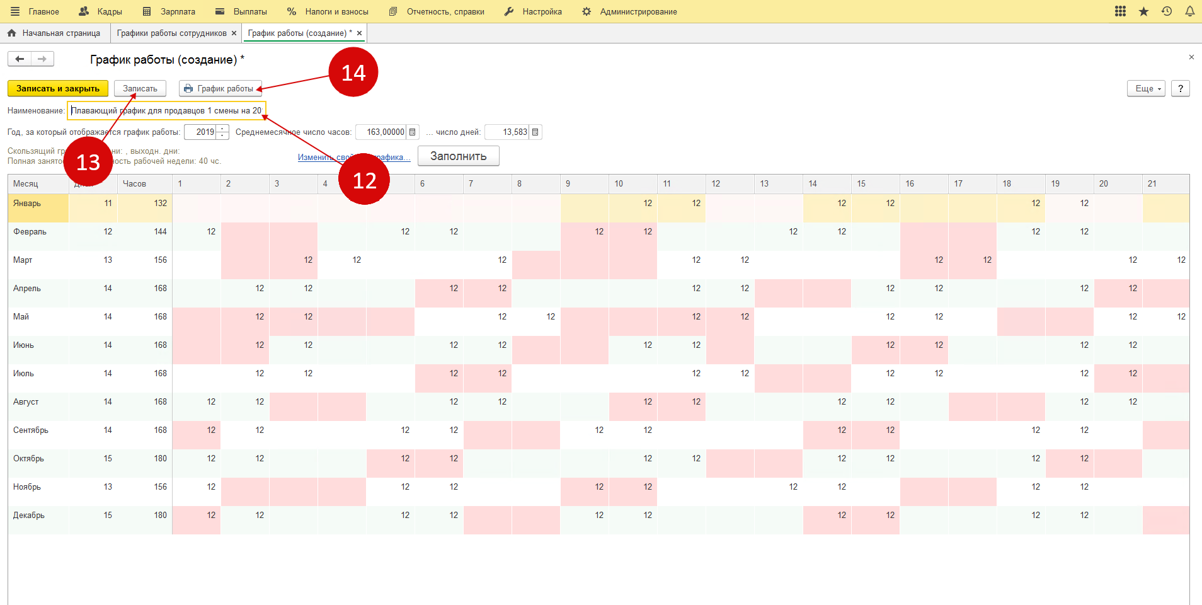Open the Кадры menu
Screen dimensions: 1202x605
pyautogui.click(x=101, y=11)
